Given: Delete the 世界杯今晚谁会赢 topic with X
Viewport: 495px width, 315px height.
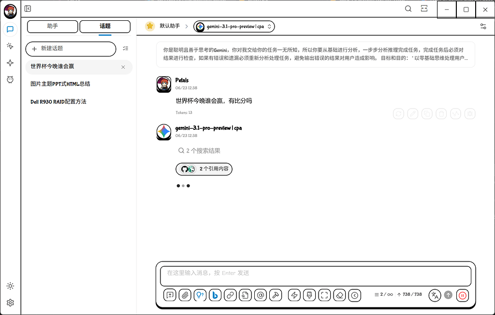Looking at the screenshot, I should tap(123, 67).
